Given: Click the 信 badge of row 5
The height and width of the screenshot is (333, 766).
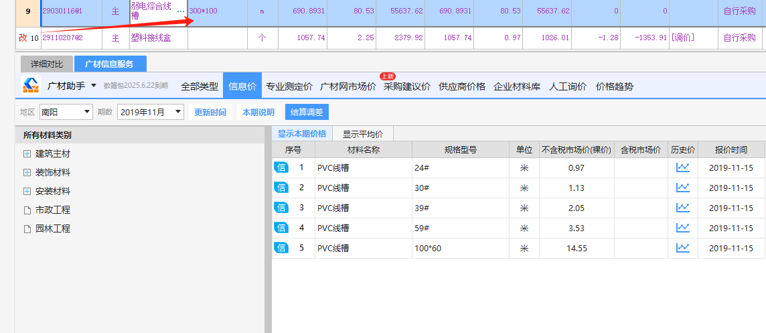Looking at the screenshot, I should point(281,248).
